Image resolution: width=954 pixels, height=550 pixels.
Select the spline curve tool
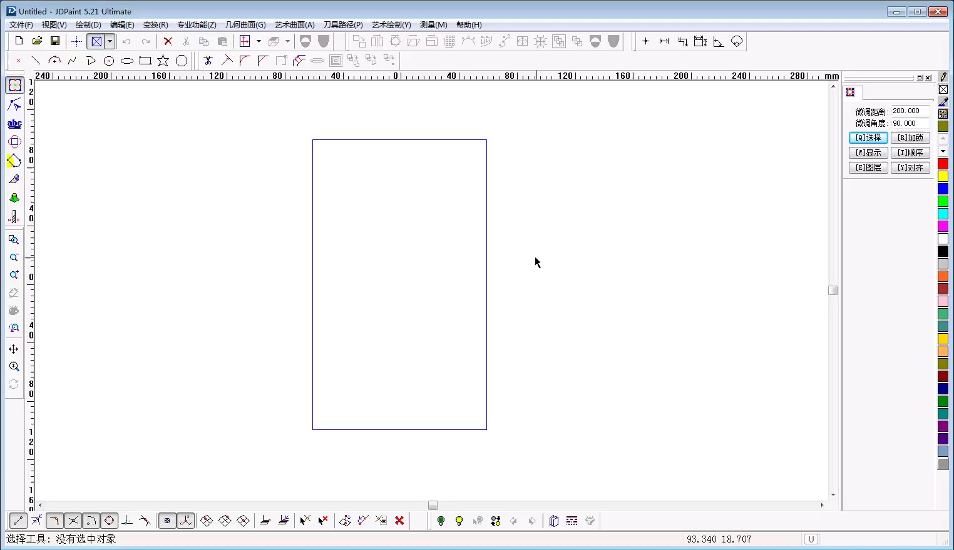coord(73,61)
